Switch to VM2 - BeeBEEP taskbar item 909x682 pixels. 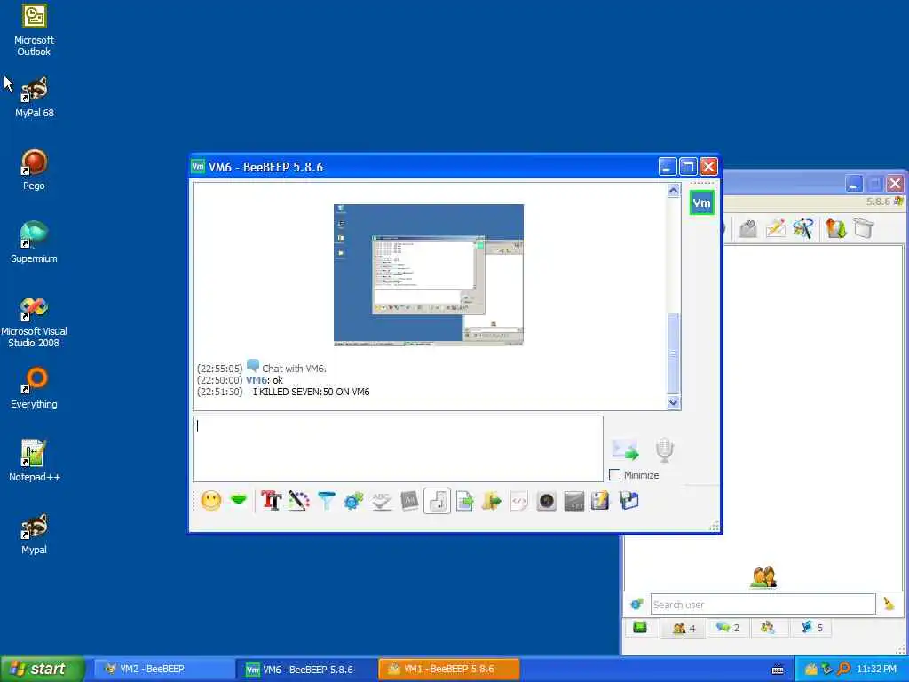click(x=163, y=669)
